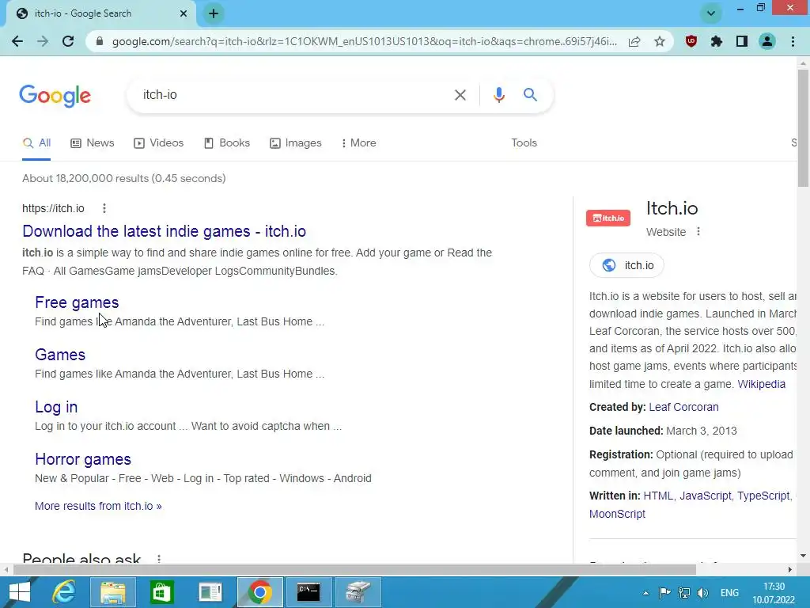Click the vertical scrollbar thumb
Image resolution: width=810 pixels, height=608 pixels.
click(803, 127)
